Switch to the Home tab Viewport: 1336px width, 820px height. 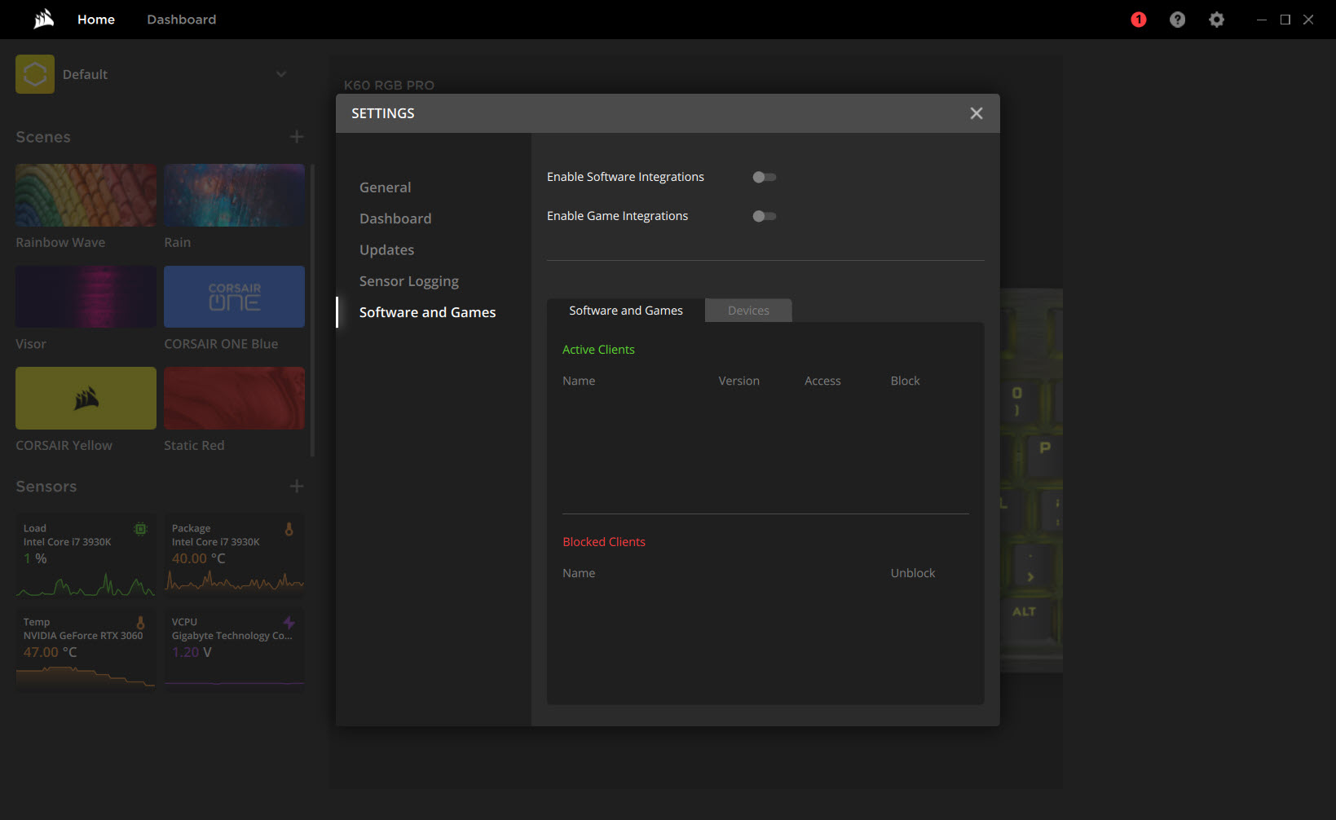[x=96, y=20]
